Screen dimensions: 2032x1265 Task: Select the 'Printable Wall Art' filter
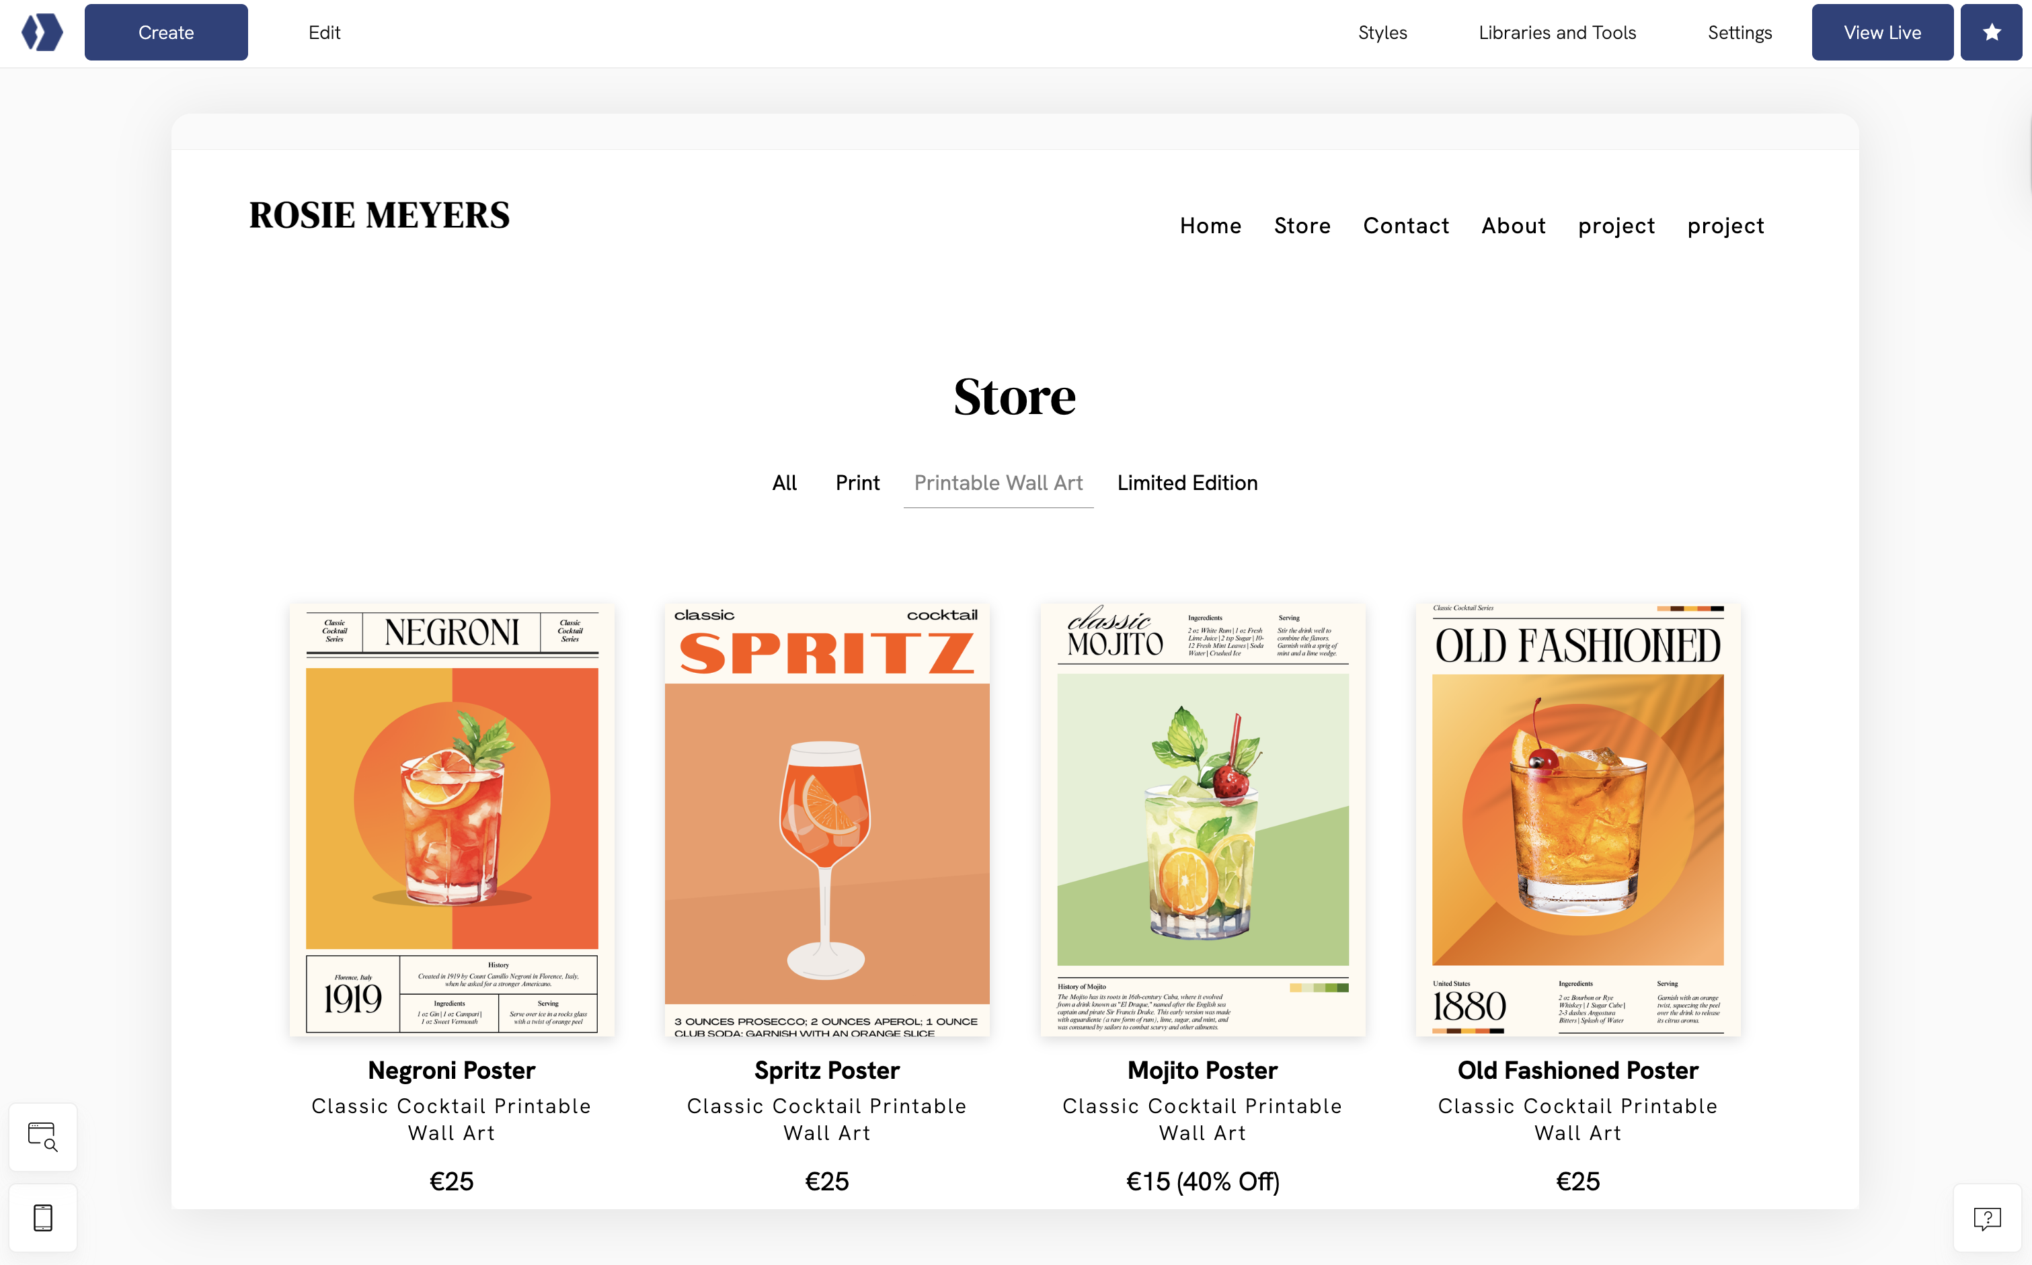click(999, 483)
